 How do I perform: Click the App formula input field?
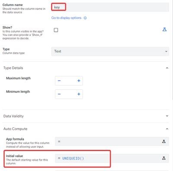(x=112, y=142)
